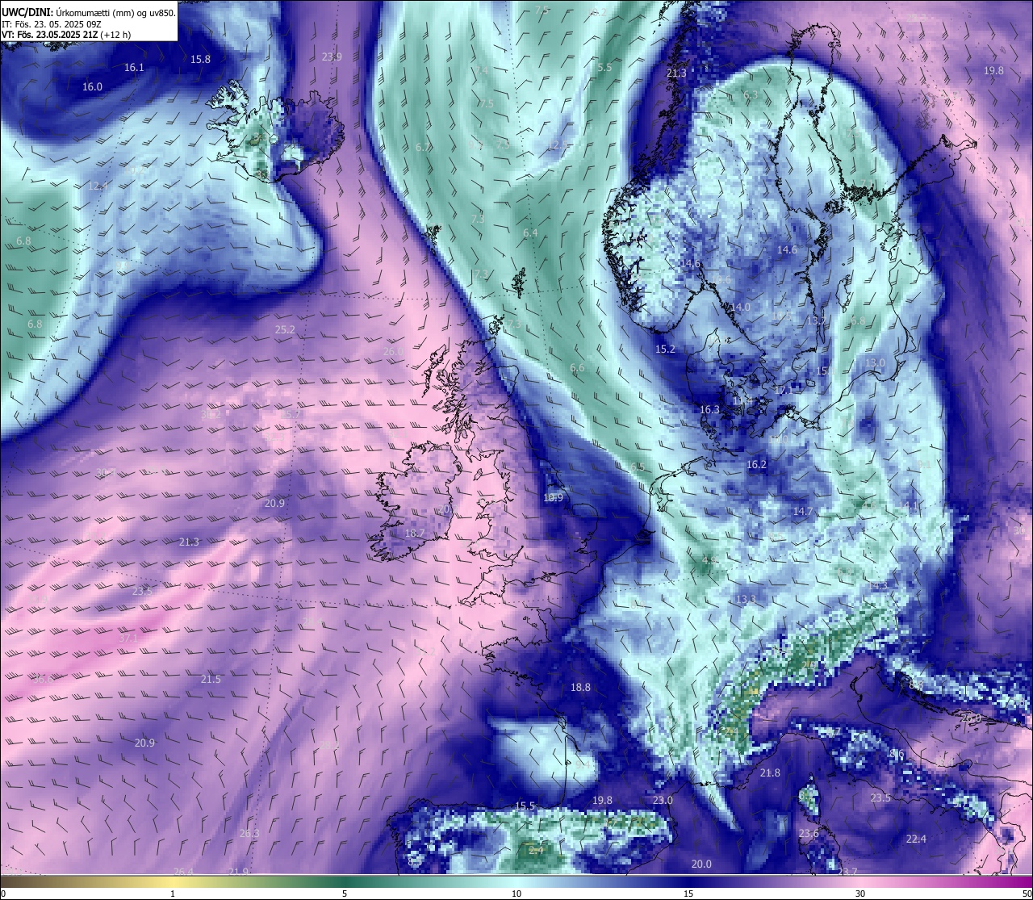
Task: Click the colour scale tick label 5
Action: pyautogui.click(x=345, y=894)
